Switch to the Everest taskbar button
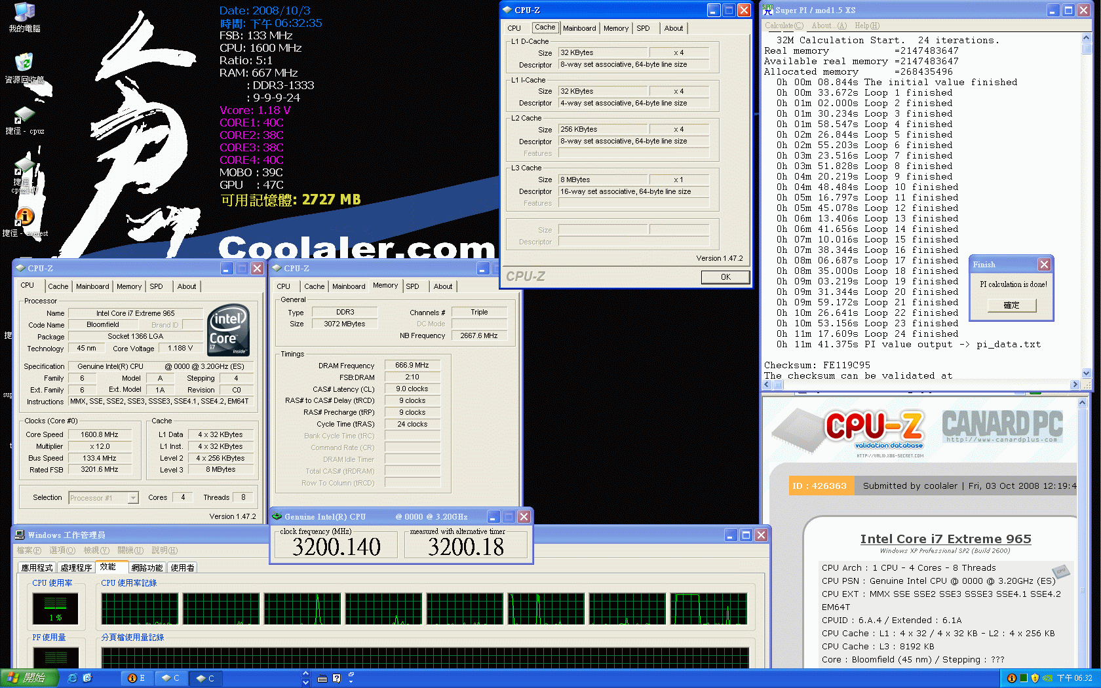 (x=136, y=678)
